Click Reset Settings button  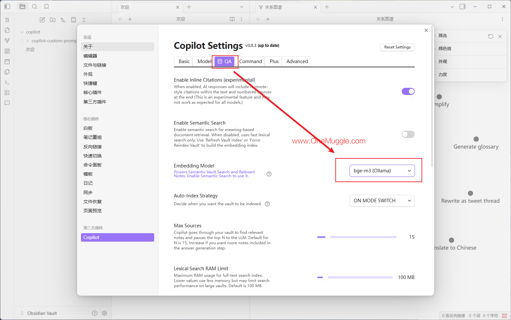(x=397, y=47)
